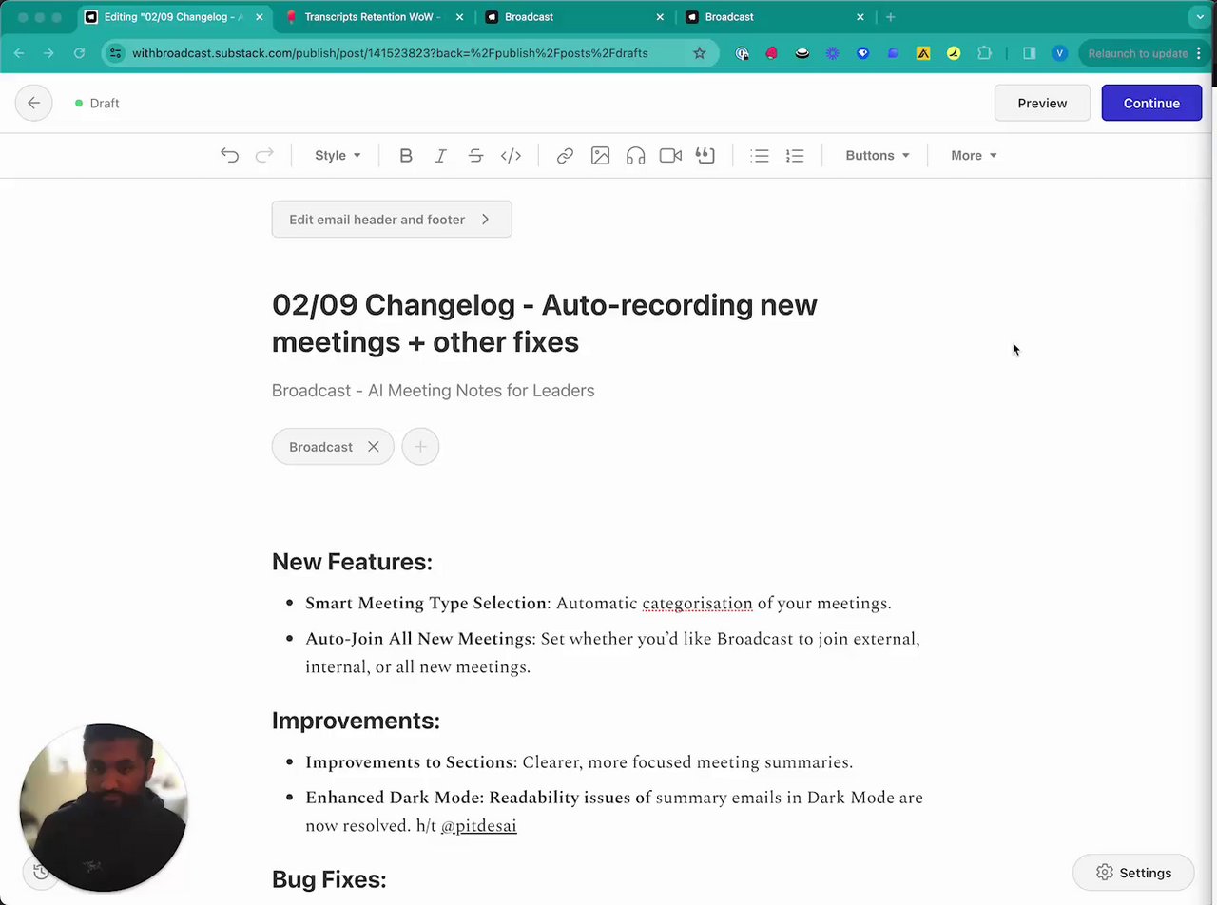Bookmark this page with the star icon

click(700, 53)
